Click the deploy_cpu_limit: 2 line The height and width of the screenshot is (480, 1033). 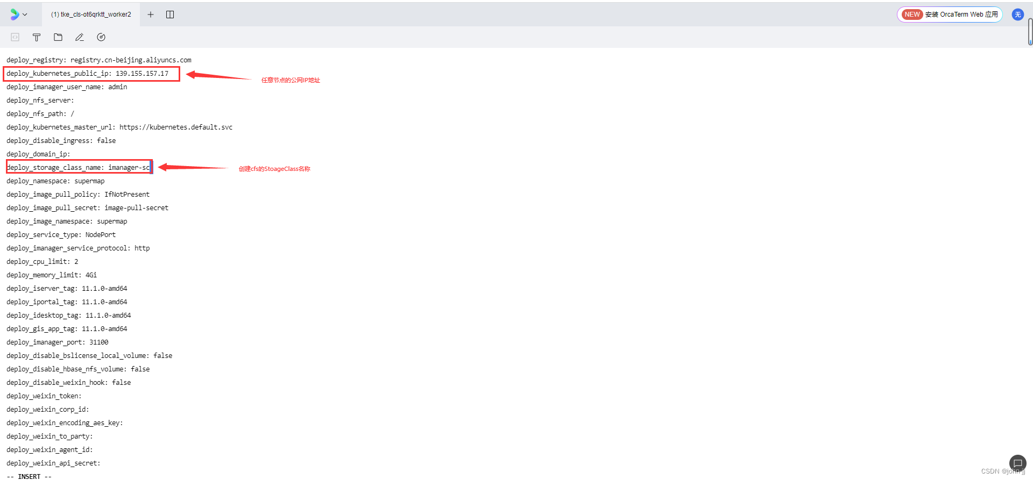tap(43, 261)
